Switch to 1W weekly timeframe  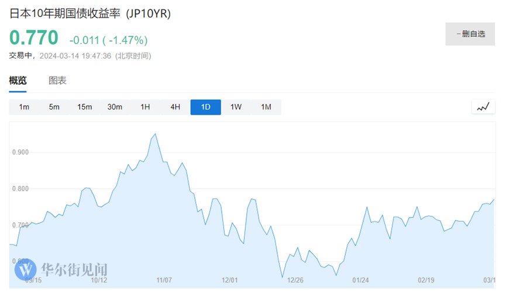coord(236,107)
